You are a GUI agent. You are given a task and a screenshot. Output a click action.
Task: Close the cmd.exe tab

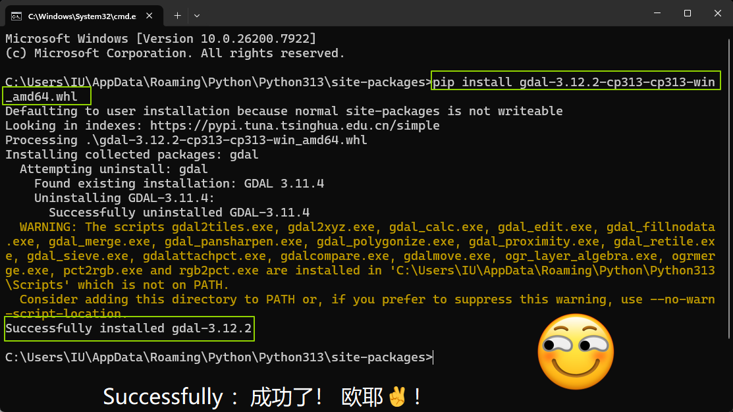tap(149, 16)
